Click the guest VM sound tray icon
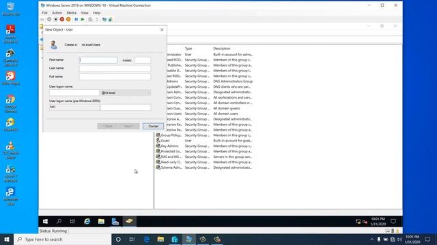This screenshot has width=437, height=245. [365, 222]
